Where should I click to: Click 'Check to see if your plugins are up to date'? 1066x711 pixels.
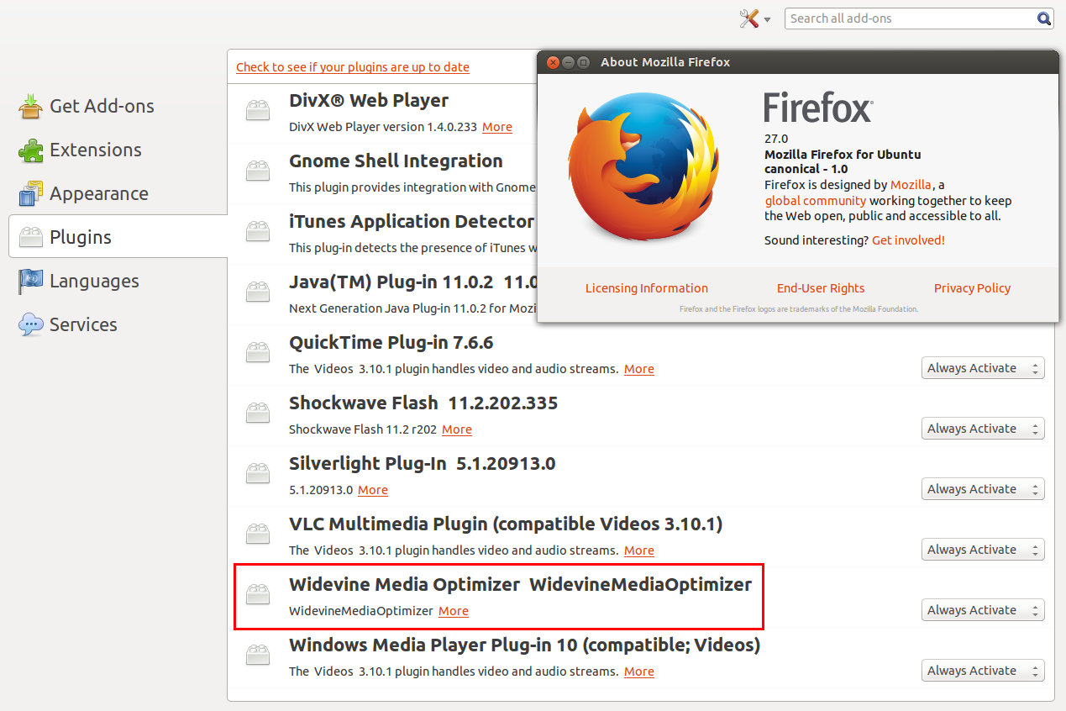[353, 67]
